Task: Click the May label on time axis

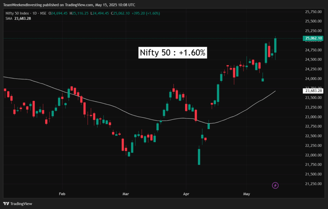Action: [247, 194]
